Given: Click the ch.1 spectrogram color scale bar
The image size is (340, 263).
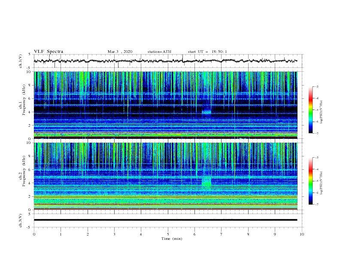Looking at the screenshot, I should (x=311, y=110).
